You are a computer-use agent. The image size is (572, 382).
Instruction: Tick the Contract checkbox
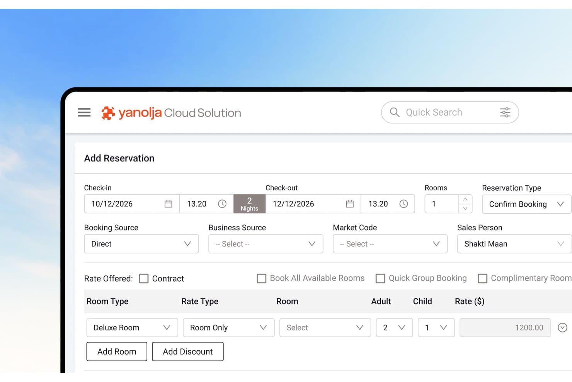(144, 278)
